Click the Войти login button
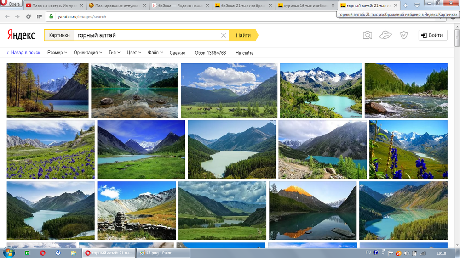Image resolution: width=460 pixels, height=258 pixels. pyautogui.click(x=432, y=35)
